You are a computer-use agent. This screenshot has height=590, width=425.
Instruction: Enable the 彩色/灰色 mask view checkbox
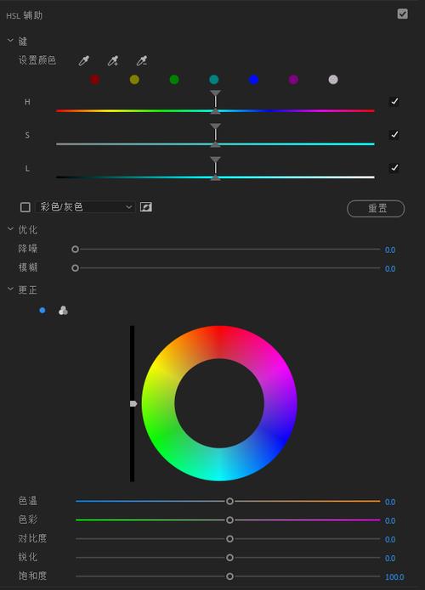pos(25,207)
